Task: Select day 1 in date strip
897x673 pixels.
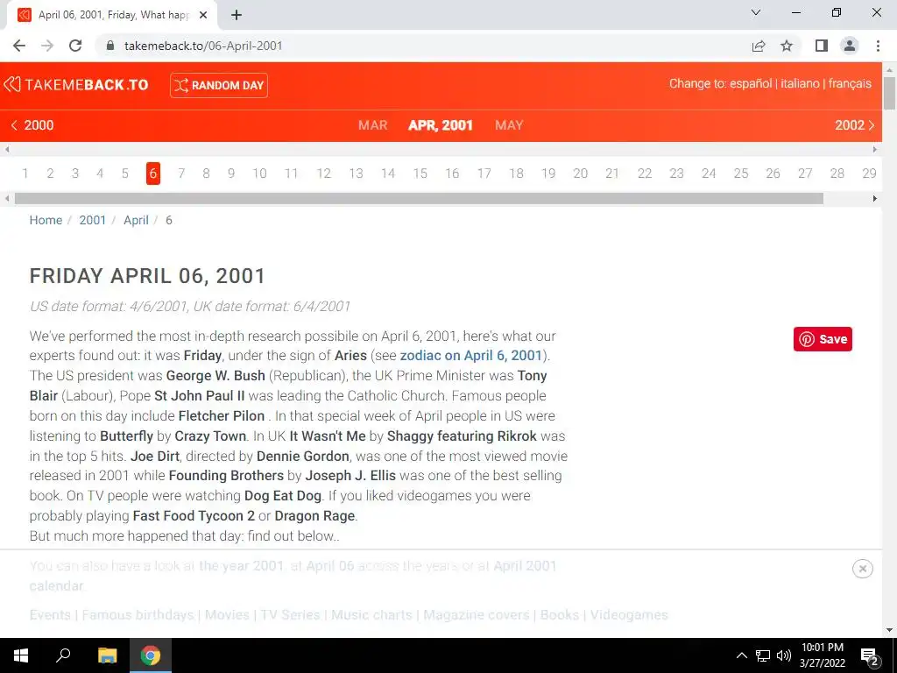Action: click(x=25, y=174)
